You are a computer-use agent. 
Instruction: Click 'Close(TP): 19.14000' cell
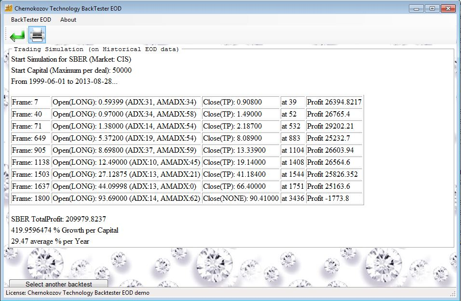241,162
